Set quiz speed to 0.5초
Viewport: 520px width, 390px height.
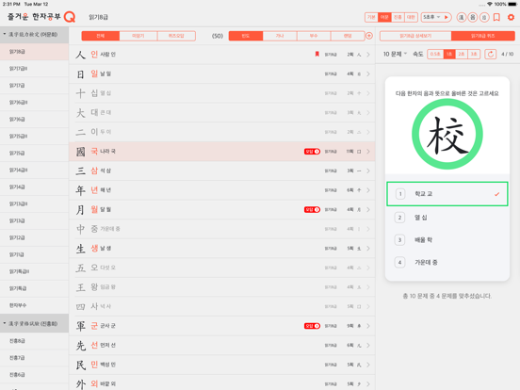[435, 54]
